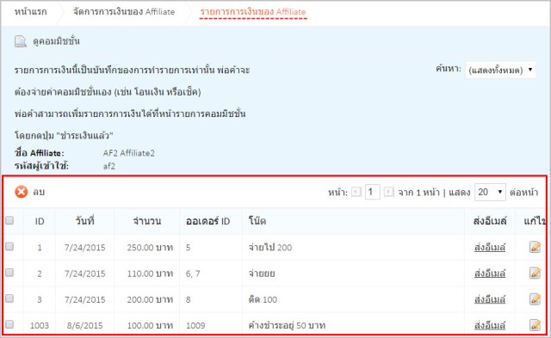Go to หน้าแรก breadcrumb
Screen dimensions: 551x338
coord(31,11)
